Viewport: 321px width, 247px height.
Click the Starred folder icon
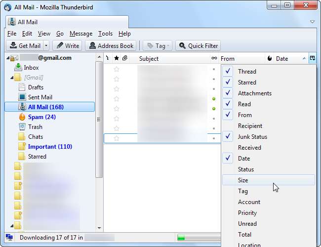click(22, 157)
